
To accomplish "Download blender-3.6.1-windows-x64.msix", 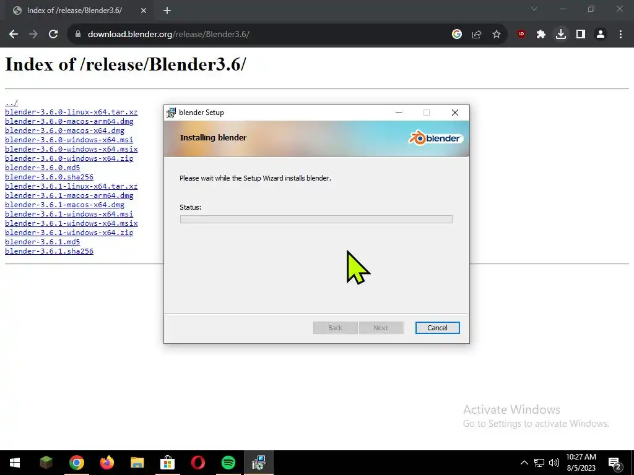I will pyautogui.click(x=71, y=223).
